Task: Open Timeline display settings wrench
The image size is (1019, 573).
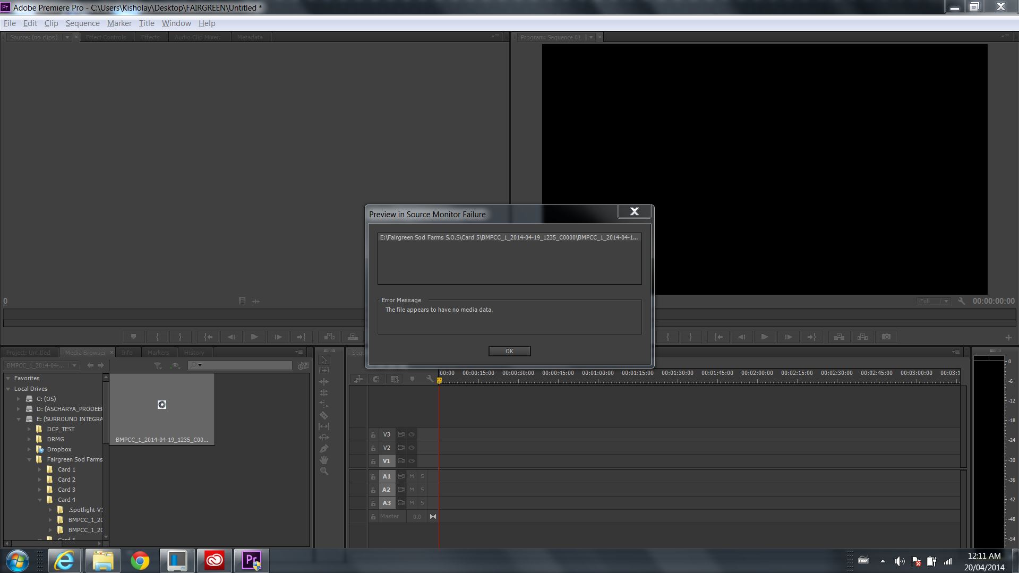Action: (430, 379)
